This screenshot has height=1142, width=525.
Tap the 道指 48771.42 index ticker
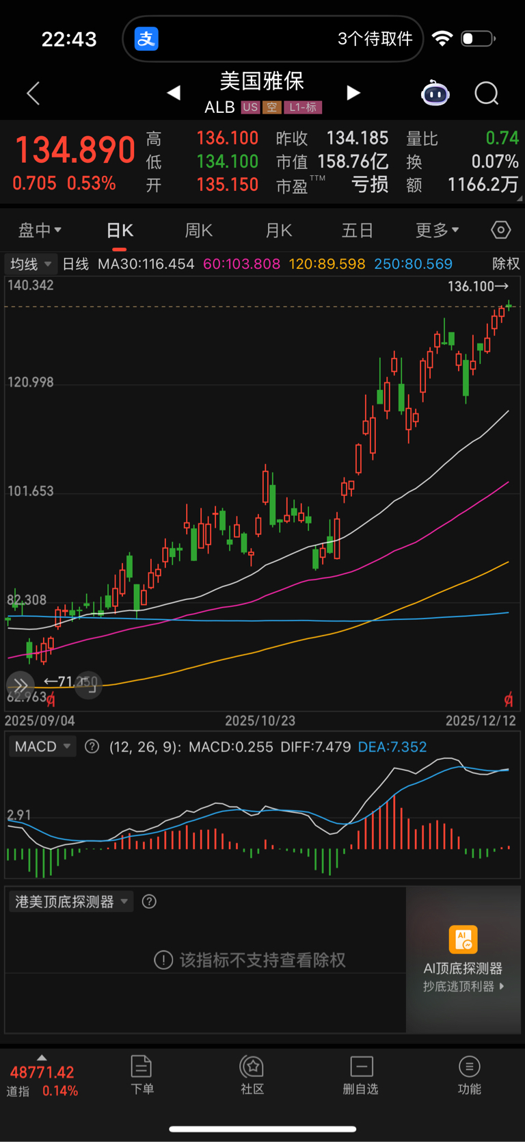(x=42, y=1081)
